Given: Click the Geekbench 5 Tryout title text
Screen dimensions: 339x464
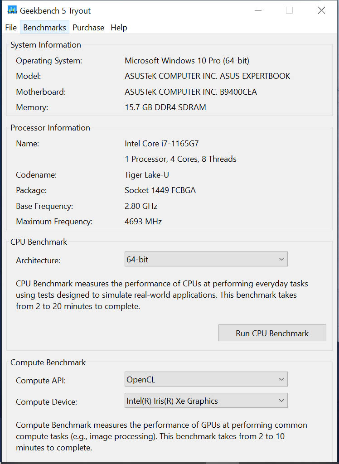Looking at the screenshot, I should (x=55, y=10).
